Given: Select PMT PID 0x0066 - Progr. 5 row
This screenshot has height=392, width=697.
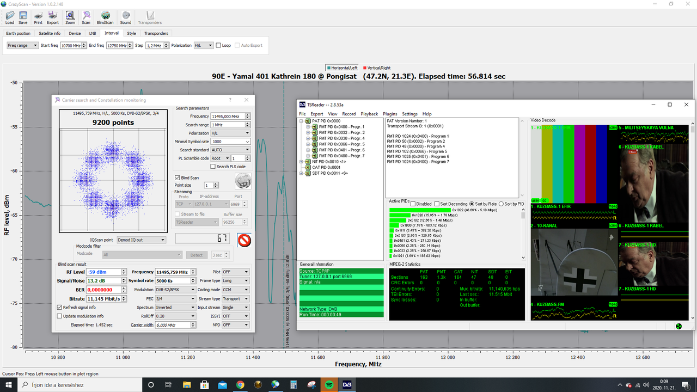Looking at the screenshot, I should tap(341, 144).
